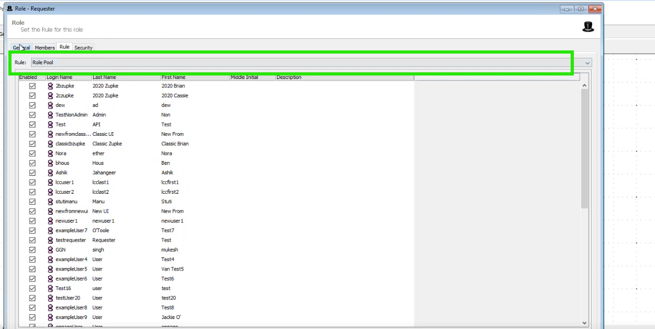Image resolution: width=655 pixels, height=329 pixels.
Task: Click the user icon next to testrequester
Action: [50, 240]
